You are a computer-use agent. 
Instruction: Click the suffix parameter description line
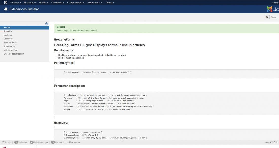(x=97, y=109)
